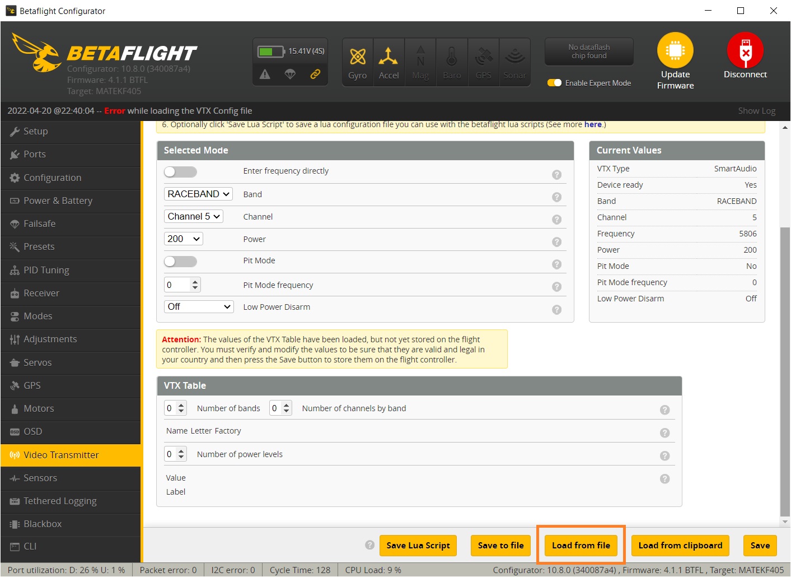The height and width of the screenshot is (577, 791).
Task: Click the Show Log link
Action: click(x=757, y=111)
